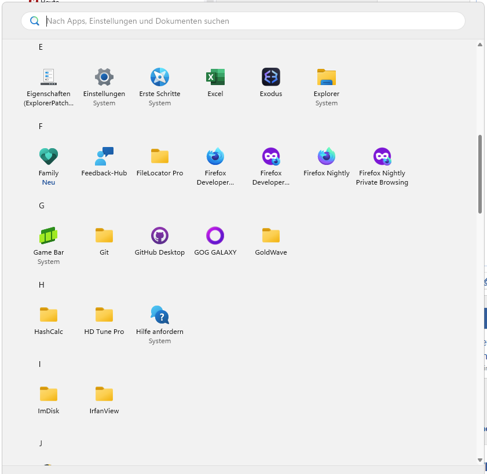
Task: Click "System" label under Einstellungen
Action: (104, 103)
